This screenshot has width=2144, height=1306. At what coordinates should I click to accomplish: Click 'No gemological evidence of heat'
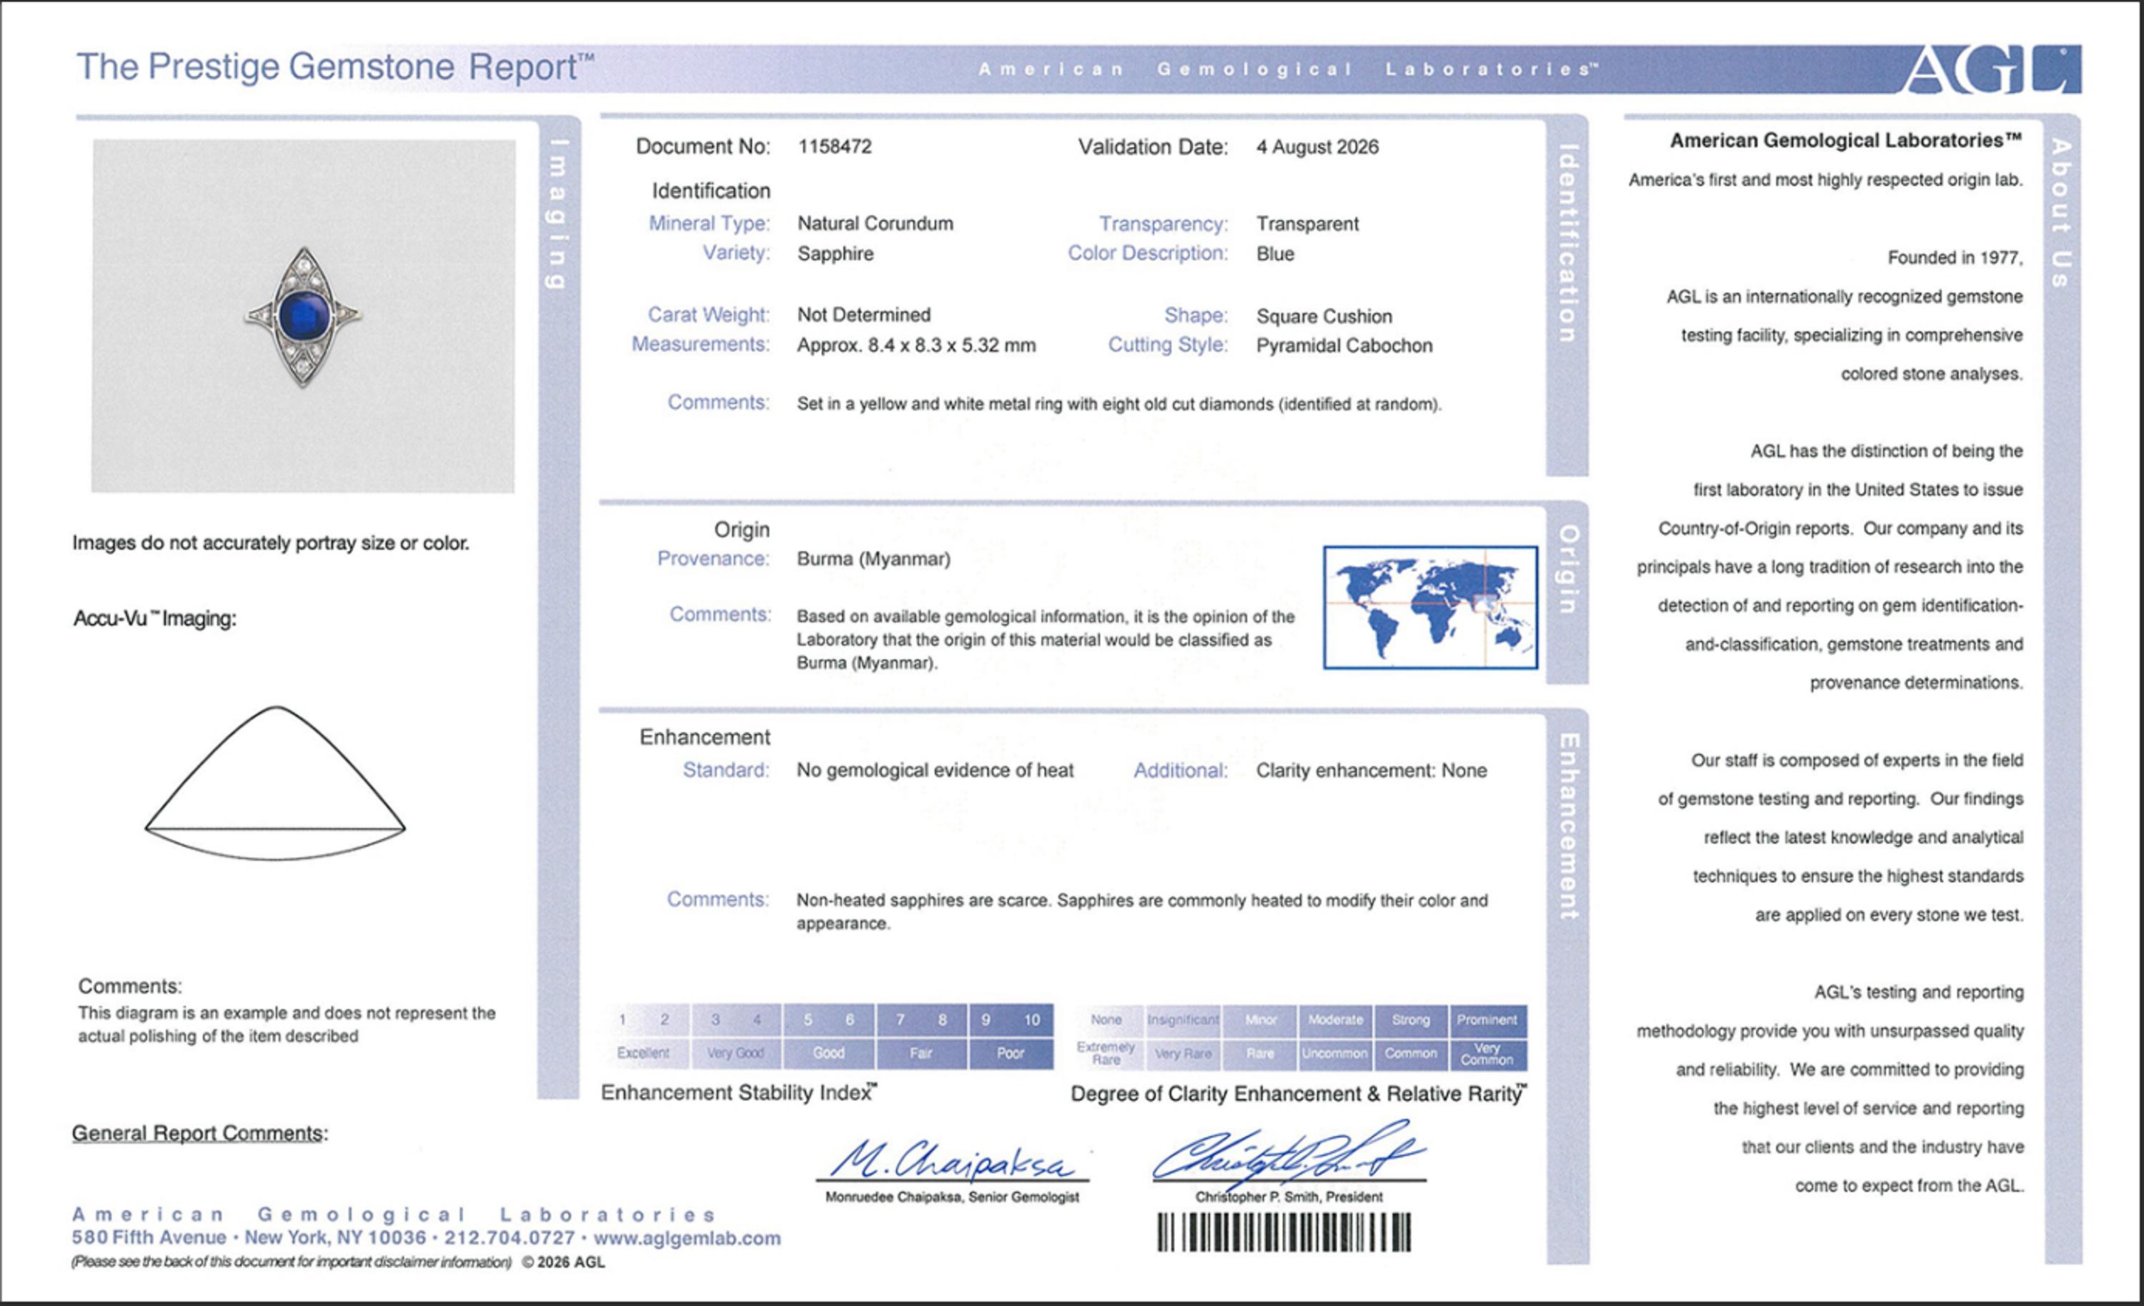point(935,770)
